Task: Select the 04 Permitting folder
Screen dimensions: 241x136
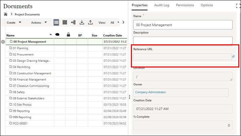Action: coord(22,67)
